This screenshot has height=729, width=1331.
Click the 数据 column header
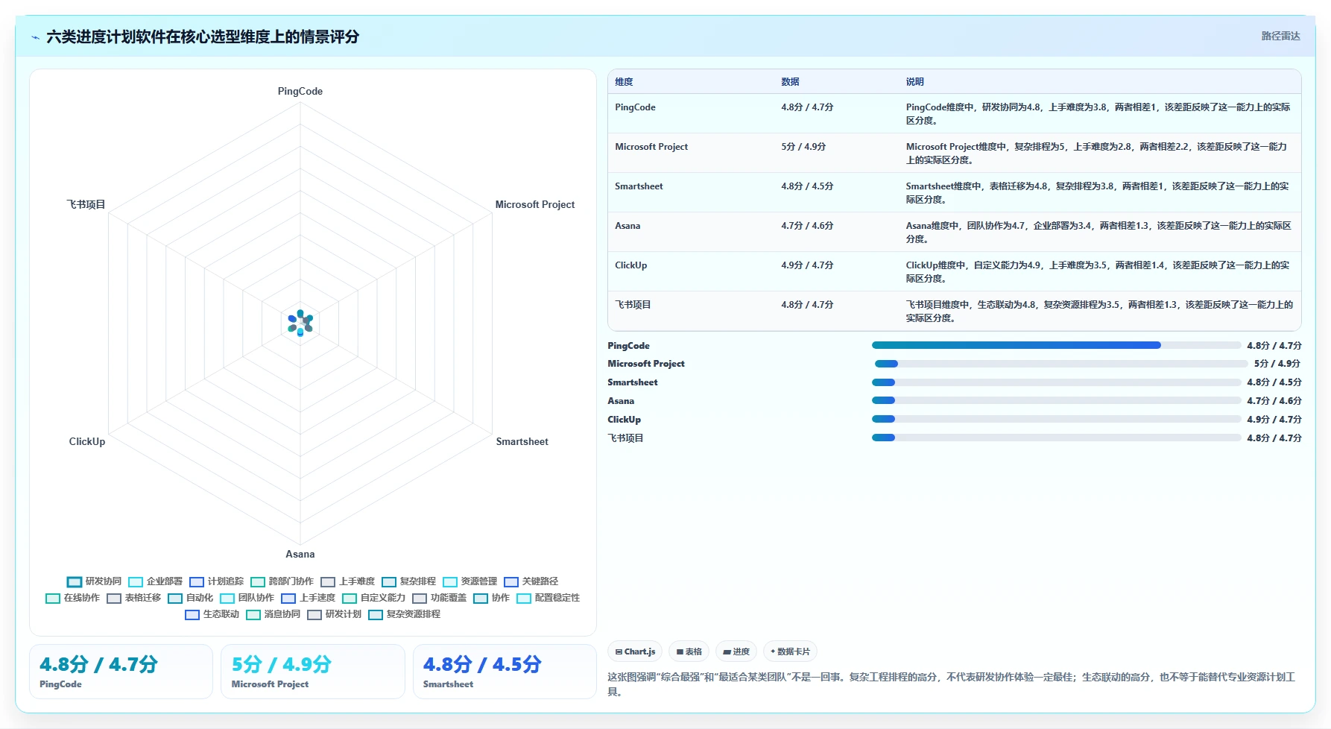pos(790,82)
